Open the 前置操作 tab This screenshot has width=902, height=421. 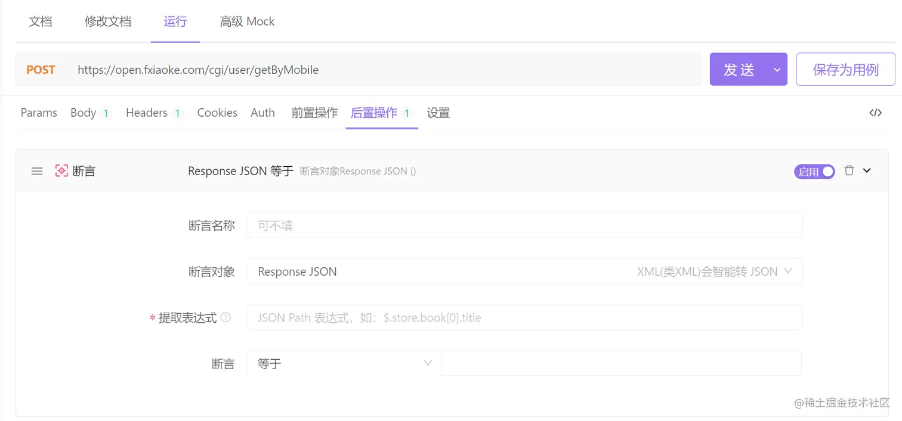[314, 113]
